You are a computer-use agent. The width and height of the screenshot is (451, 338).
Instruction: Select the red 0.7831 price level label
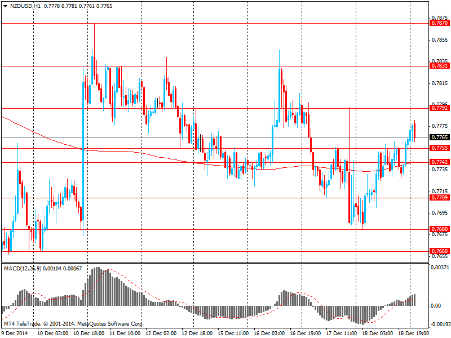point(439,66)
